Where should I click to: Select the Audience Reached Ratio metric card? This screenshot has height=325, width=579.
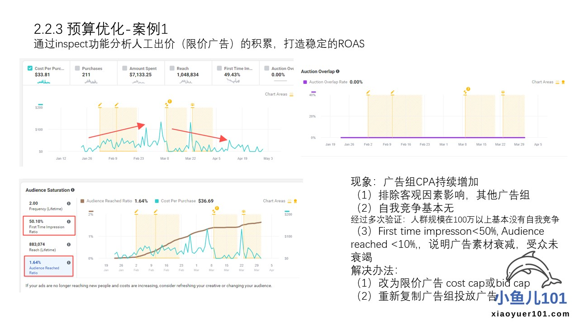pyautogui.click(x=47, y=265)
